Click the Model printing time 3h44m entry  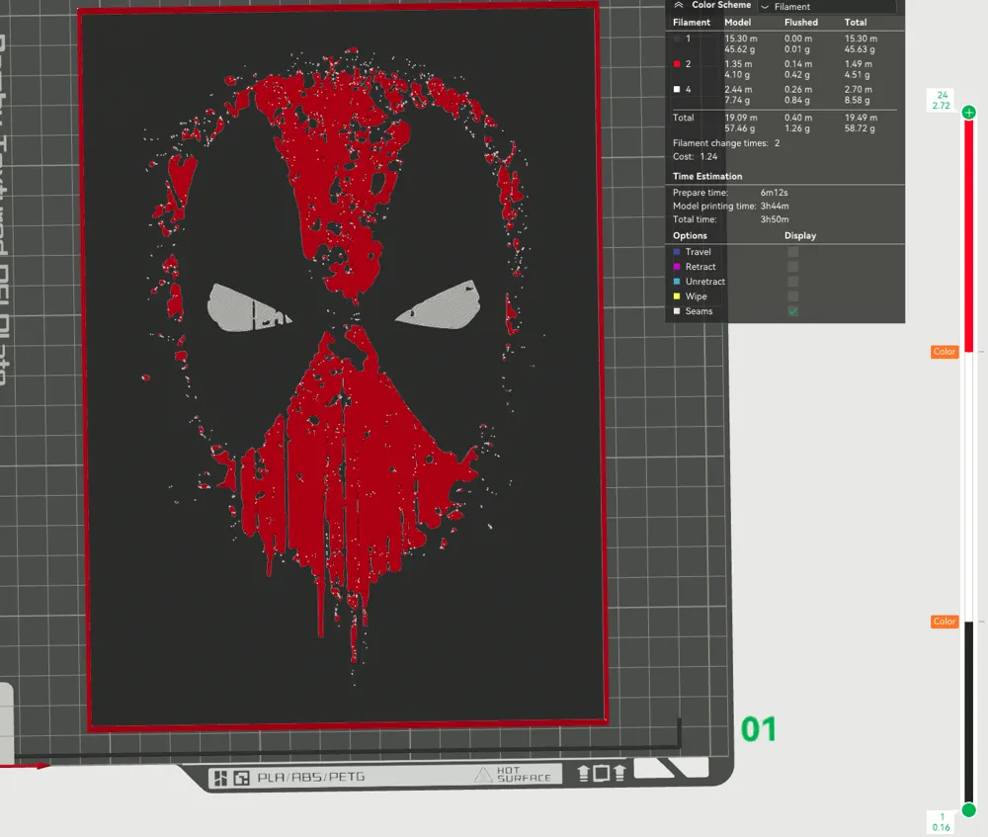[730, 207]
